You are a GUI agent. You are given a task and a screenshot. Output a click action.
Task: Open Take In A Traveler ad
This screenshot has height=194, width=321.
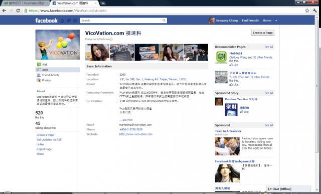228,131
